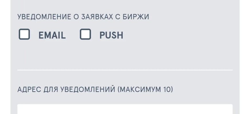The width and height of the screenshot is (250, 114).
Task: Click the darker left margin outside the panel
Action: point(5,57)
